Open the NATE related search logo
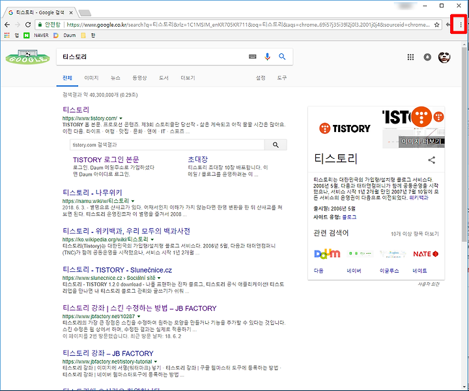This screenshot has width=469, height=391. (425, 254)
